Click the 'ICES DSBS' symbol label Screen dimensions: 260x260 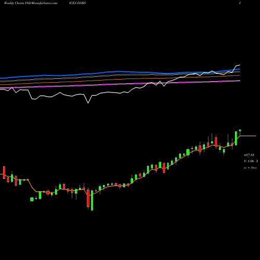point(77,3)
